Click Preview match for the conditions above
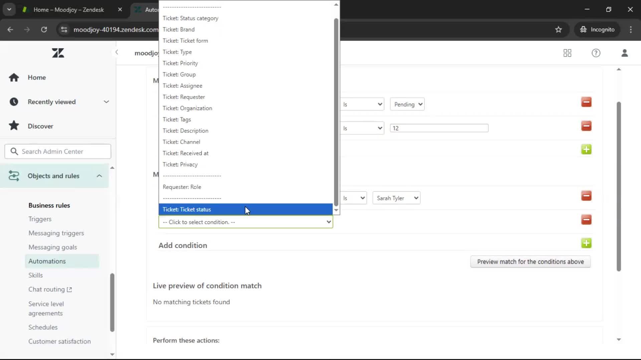Screen dimensions: 641x360 [530, 262]
